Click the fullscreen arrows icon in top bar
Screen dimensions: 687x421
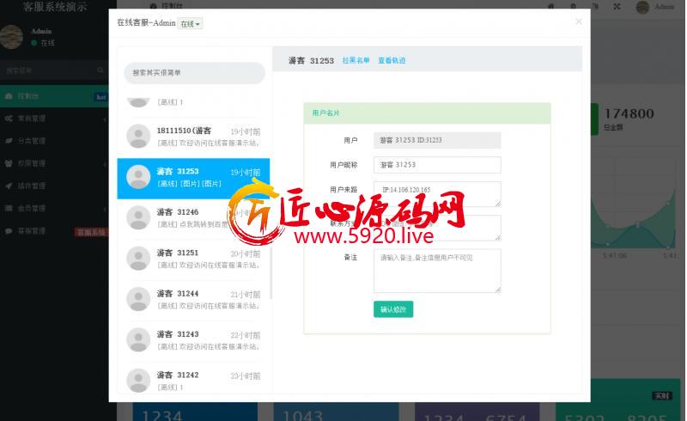tap(617, 7)
